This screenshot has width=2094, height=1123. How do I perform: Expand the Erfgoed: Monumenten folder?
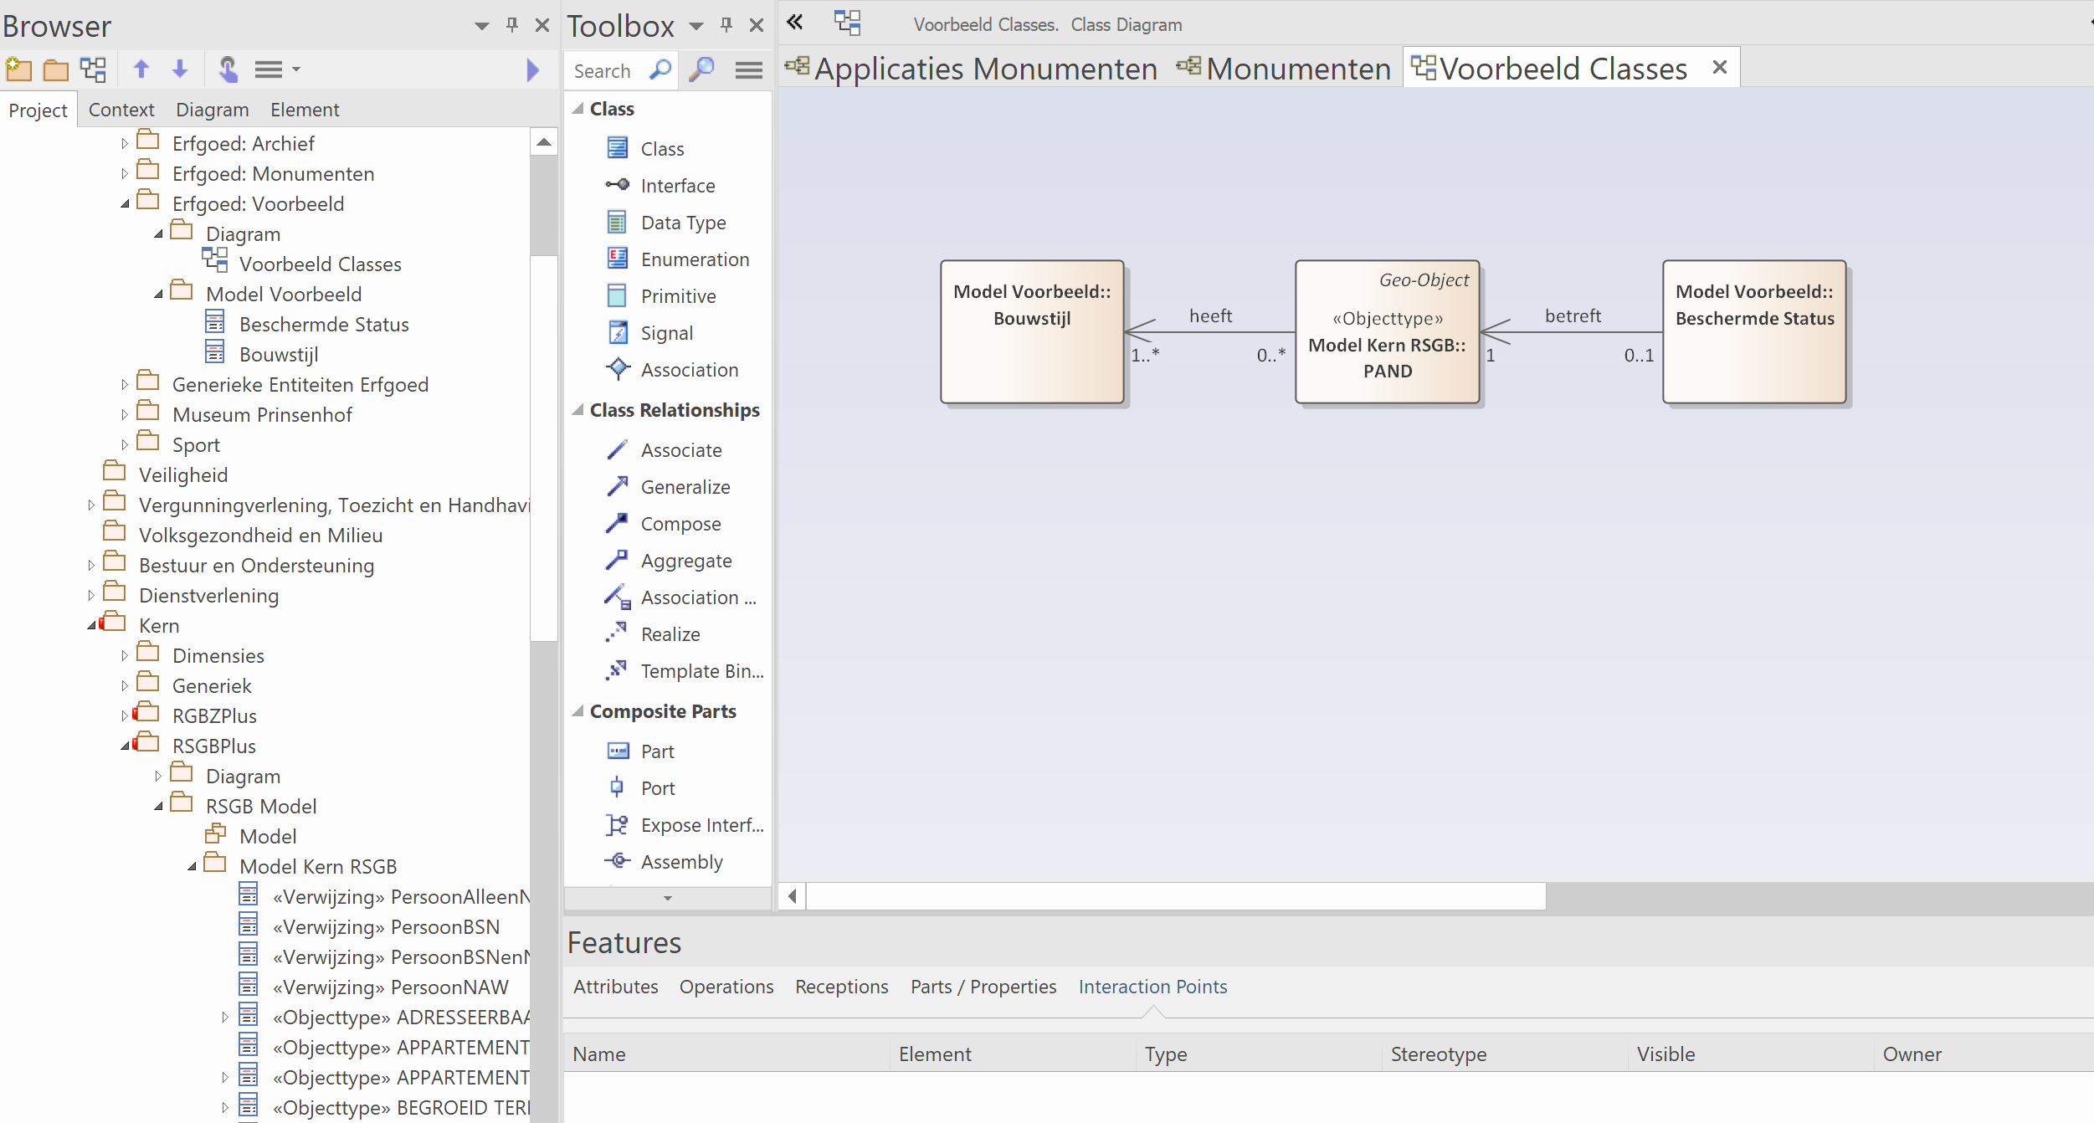click(x=125, y=174)
